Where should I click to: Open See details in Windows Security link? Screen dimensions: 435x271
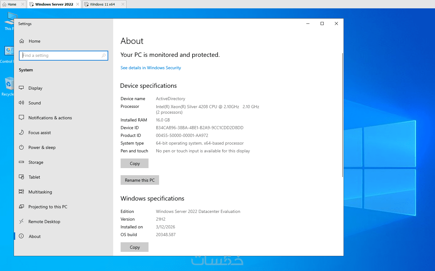coord(151,68)
